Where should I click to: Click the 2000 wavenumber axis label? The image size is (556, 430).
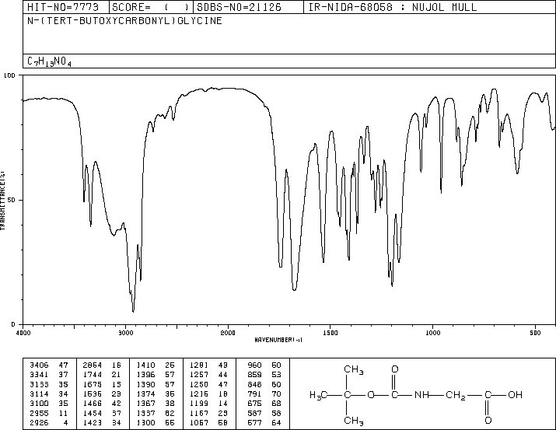point(228,333)
